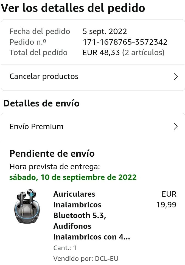This screenshot has width=185, height=265.
Task: Click the (2 artículos) item count text
Action: (x=143, y=52)
